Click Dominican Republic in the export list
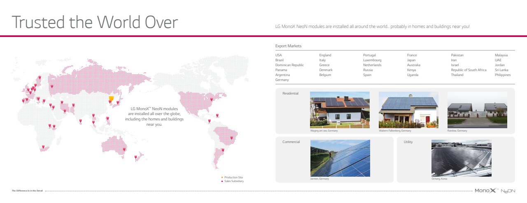The height and width of the screenshot is (203, 527). pyautogui.click(x=289, y=65)
